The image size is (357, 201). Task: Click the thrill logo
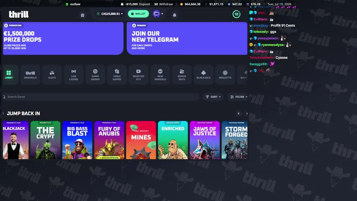coord(19,14)
